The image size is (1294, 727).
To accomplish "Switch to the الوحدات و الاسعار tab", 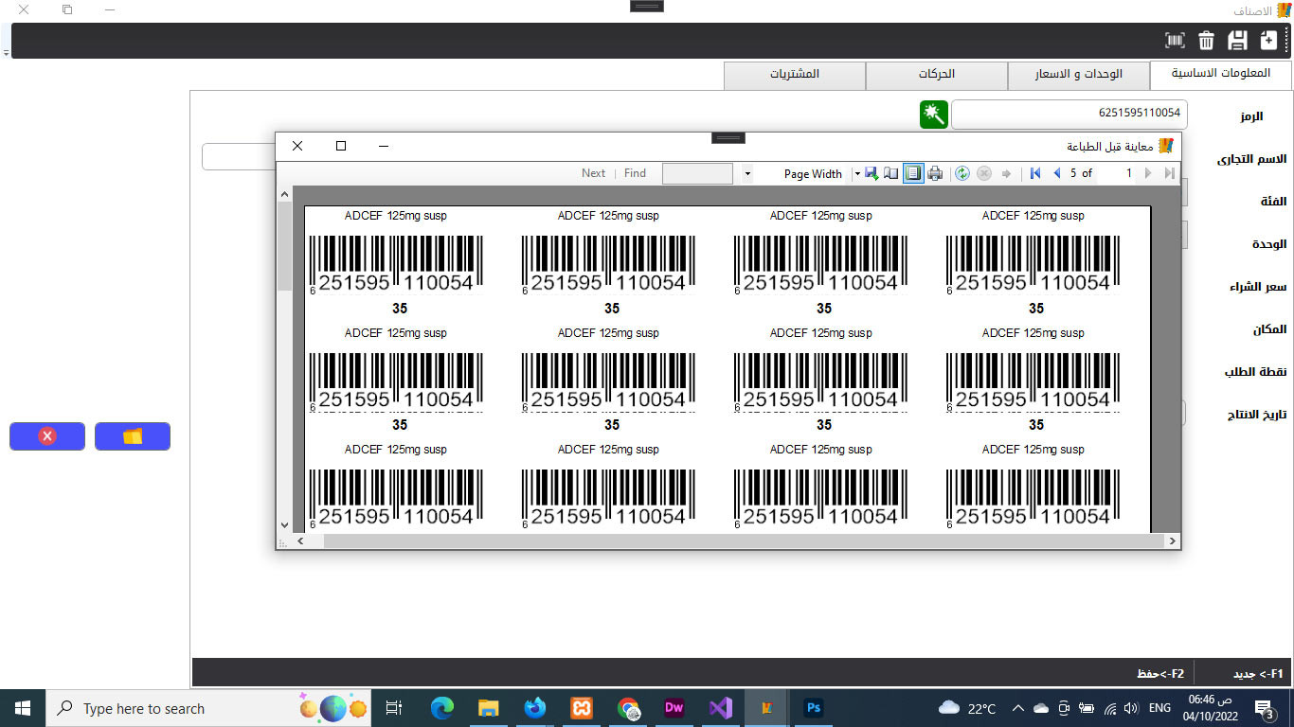I will coord(1078,75).
